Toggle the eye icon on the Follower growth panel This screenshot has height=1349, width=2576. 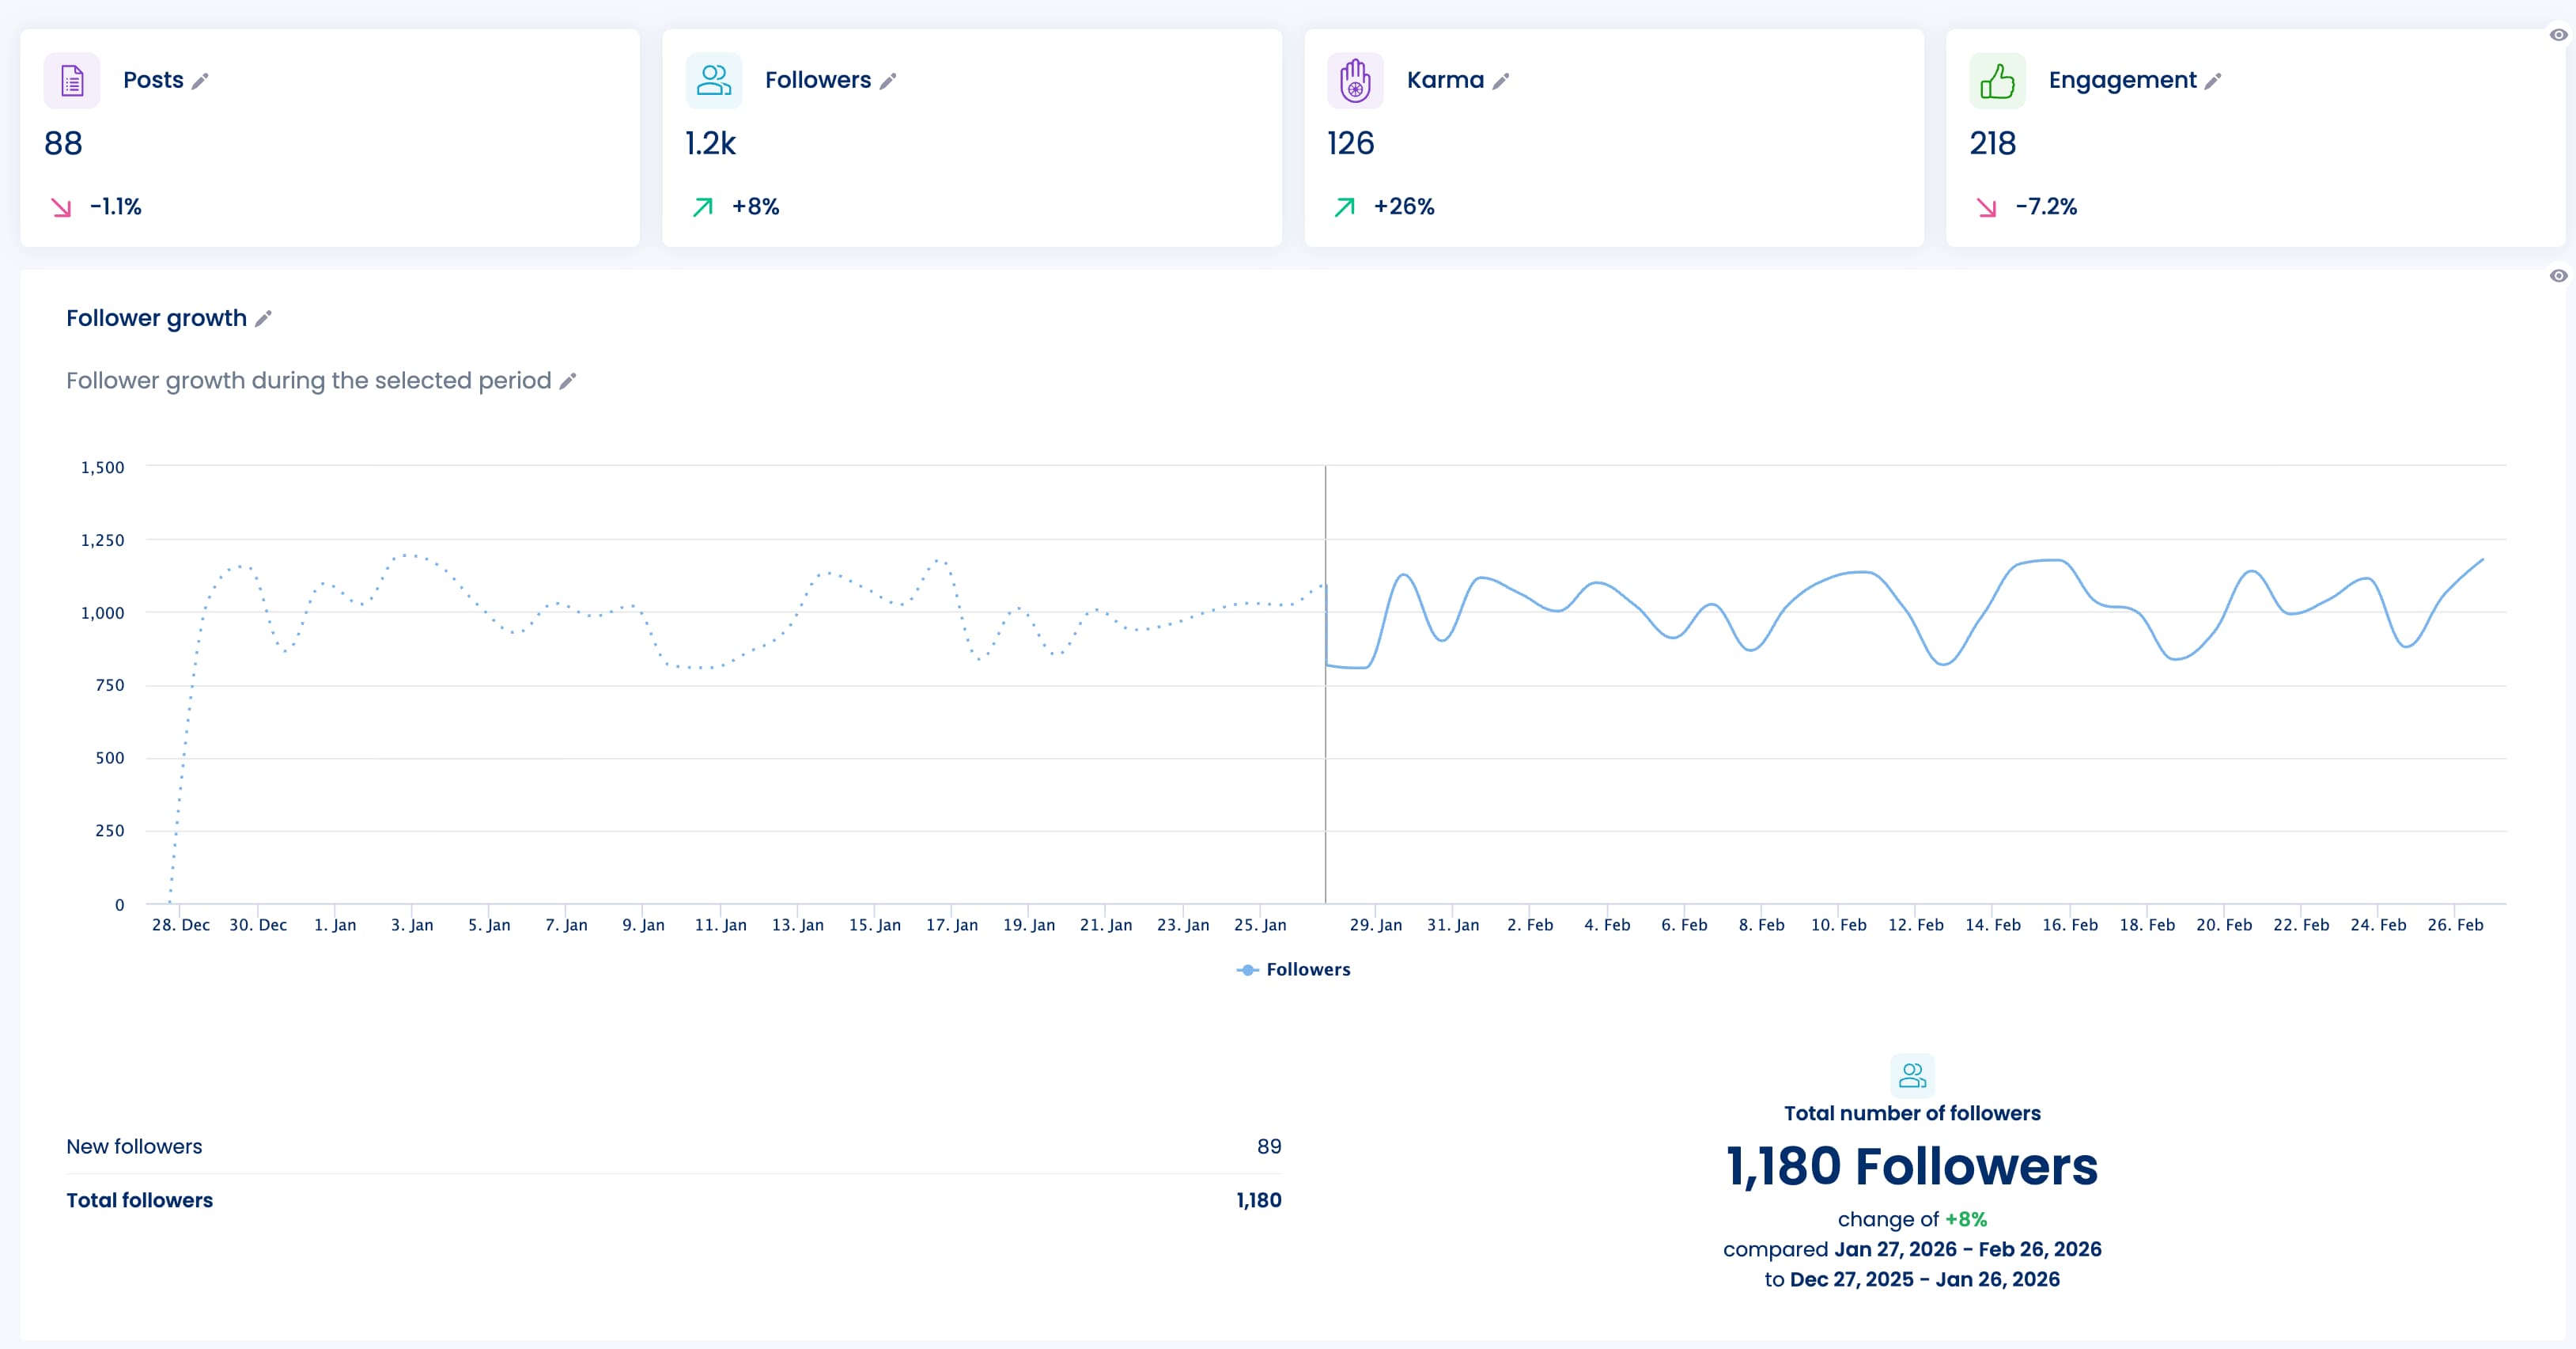[x=2558, y=275]
